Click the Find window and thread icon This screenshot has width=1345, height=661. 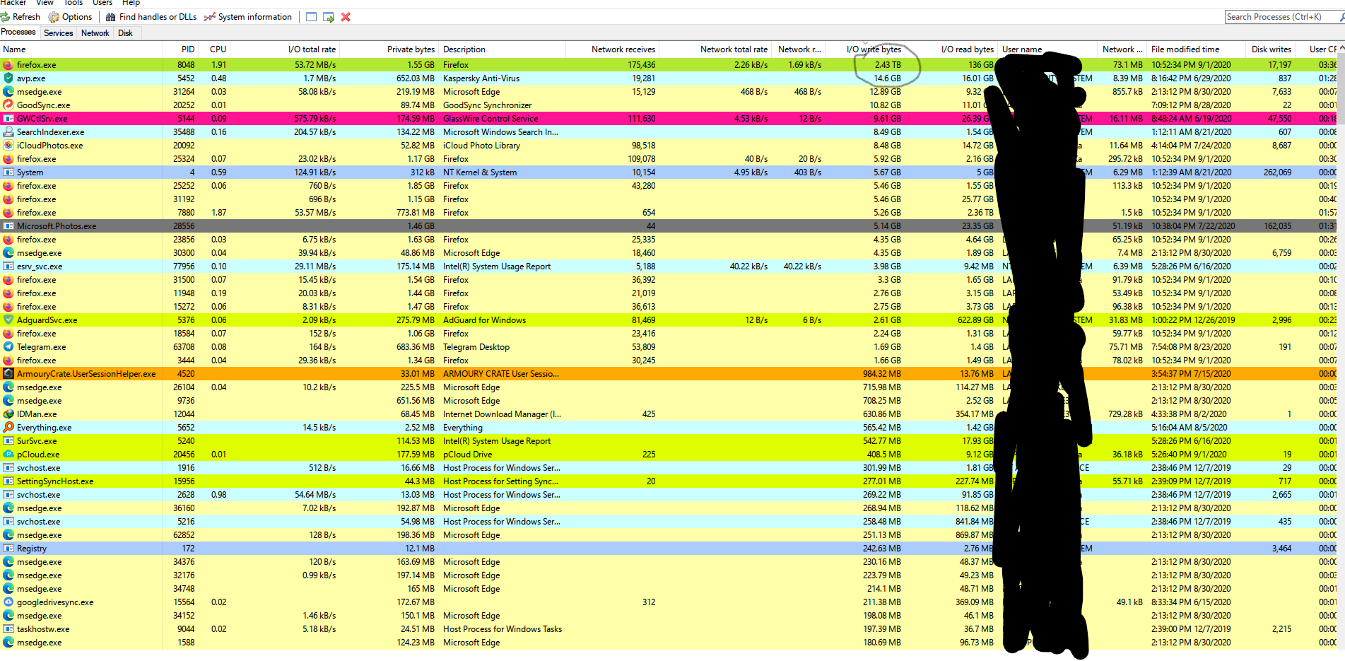329,17
